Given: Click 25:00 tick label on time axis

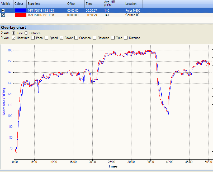Looking at the screenshot, I should (x=112, y=162).
